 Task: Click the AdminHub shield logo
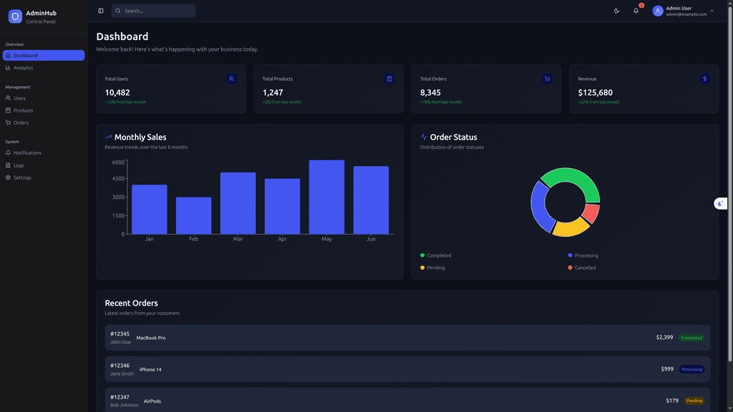click(15, 16)
